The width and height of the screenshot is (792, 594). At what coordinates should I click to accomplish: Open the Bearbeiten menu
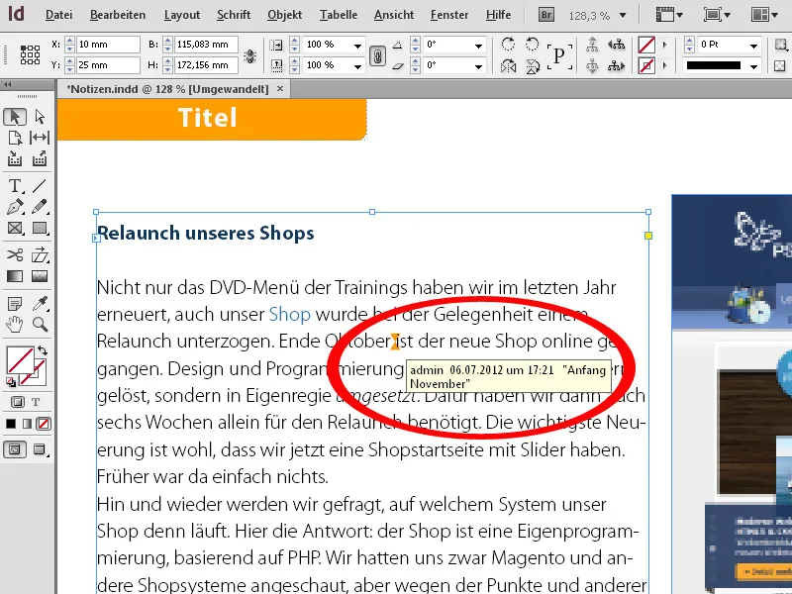118,15
